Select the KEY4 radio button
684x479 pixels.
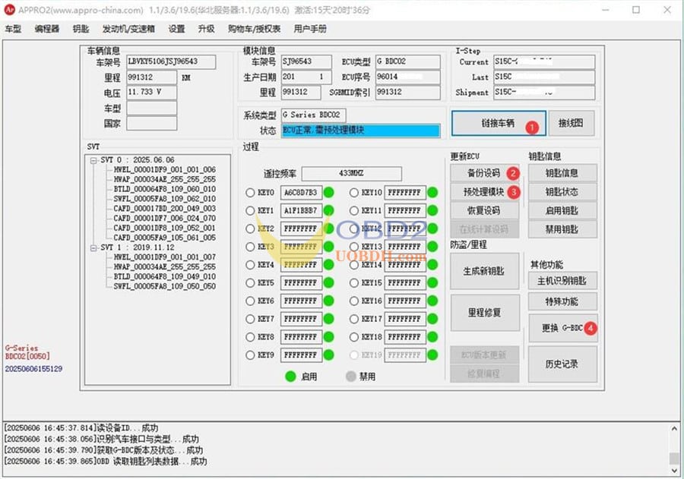250,265
